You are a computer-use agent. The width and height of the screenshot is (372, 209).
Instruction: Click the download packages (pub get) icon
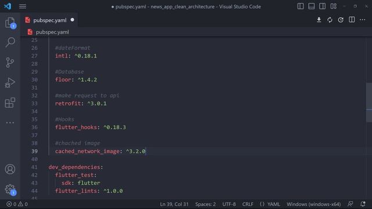tap(319, 20)
